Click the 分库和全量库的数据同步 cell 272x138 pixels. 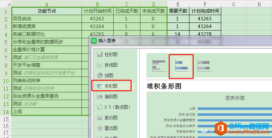(x=47, y=42)
